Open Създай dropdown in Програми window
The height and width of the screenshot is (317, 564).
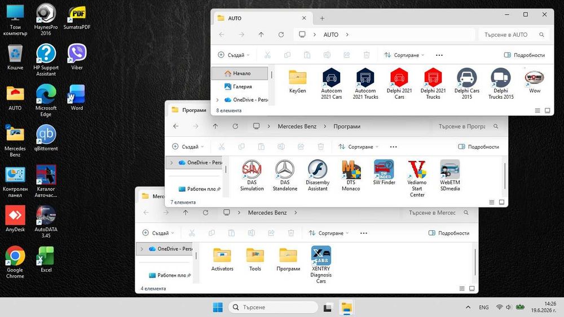pyautogui.click(x=188, y=147)
